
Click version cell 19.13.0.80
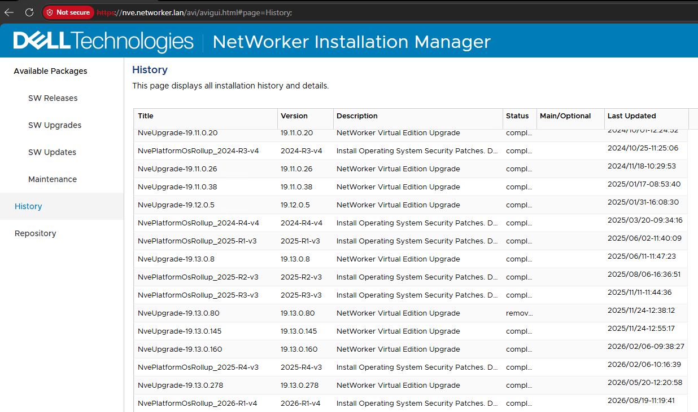[x=298, y=313]
